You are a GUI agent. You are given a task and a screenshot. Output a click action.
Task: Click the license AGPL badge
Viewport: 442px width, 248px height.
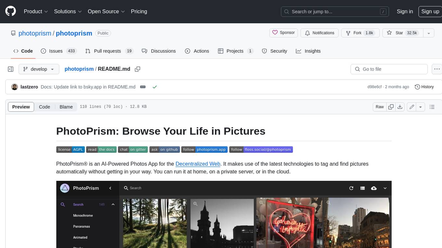pos(71,150)
